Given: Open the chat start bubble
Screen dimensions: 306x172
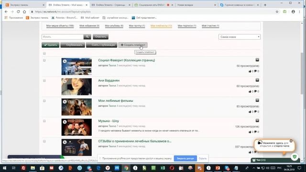Looking at the screenshot, I should [x=274, y=145].
